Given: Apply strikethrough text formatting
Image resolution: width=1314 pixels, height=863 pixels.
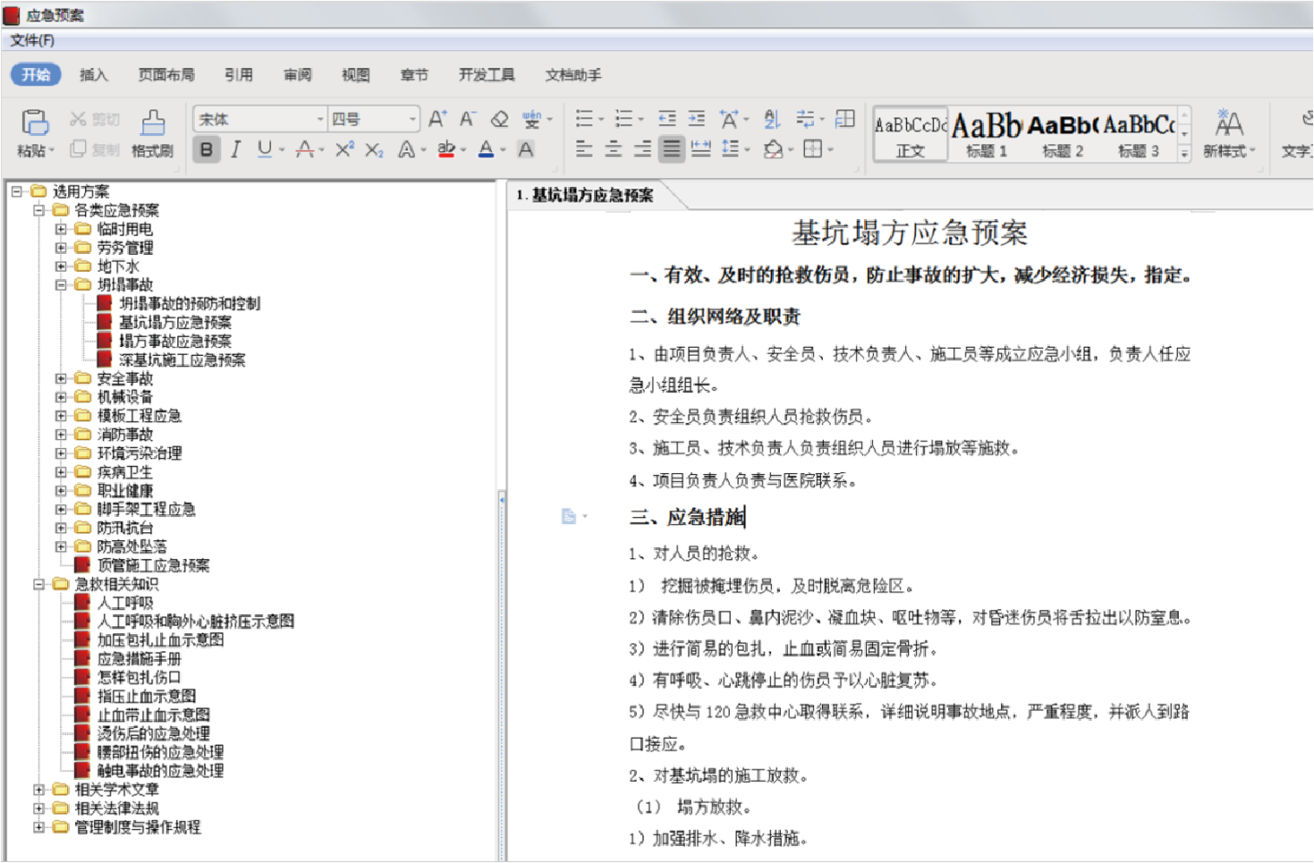Looking at the screenshot, I should [305, 149].
